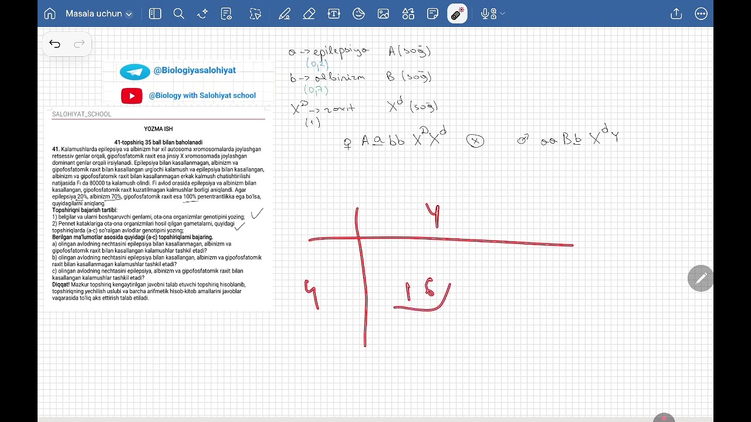Tap the YouTube logo icon
The image size is (751, 422).
click(x=131, y=96)
